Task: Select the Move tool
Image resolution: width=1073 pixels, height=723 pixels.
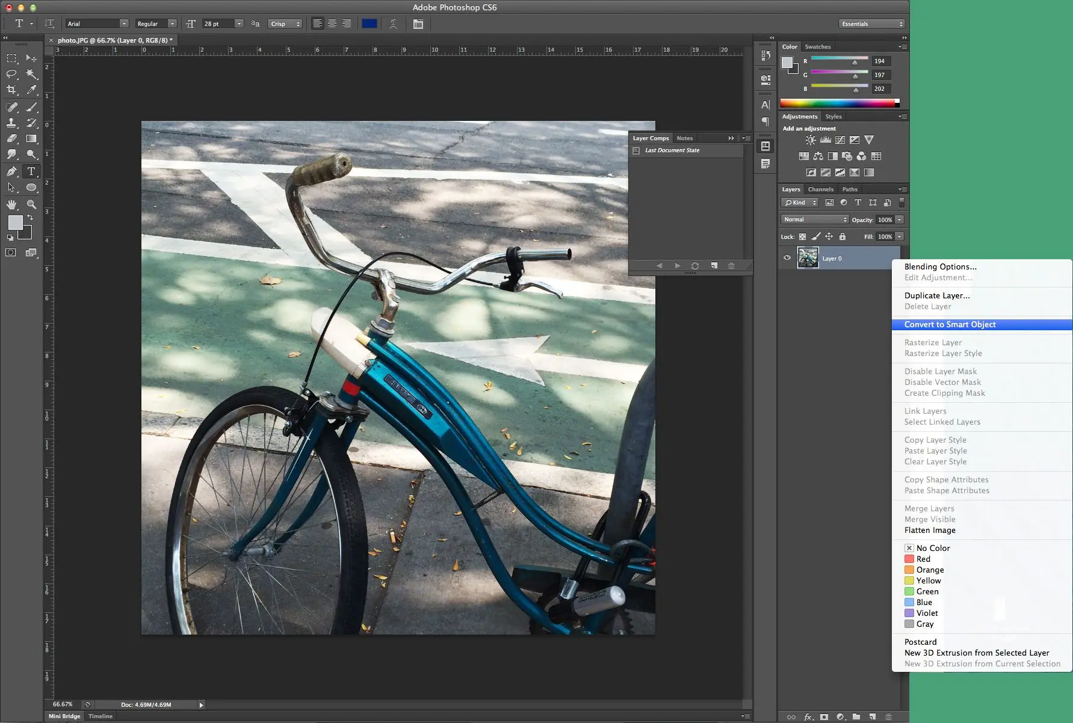Action: pyautogui.click(x=31, y=58)
